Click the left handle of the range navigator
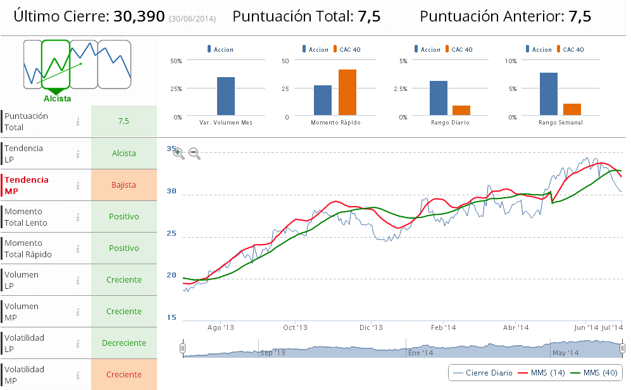 tap(183, 348)
